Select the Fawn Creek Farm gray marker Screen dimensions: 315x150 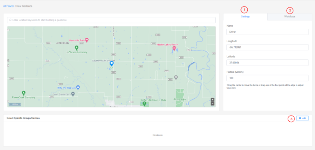73,94
